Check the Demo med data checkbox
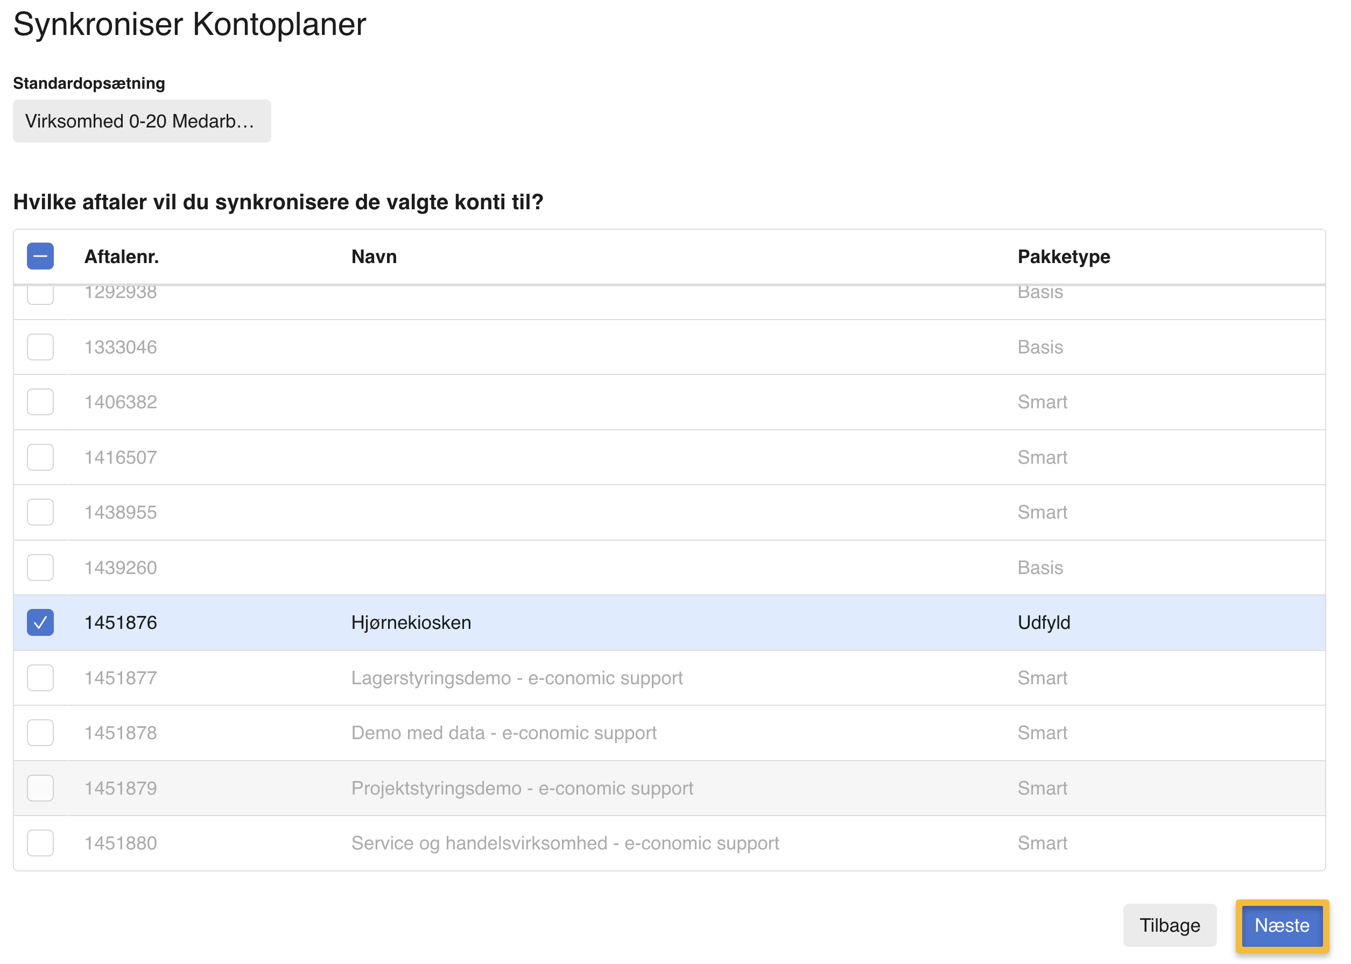This screenshot has width=1351, height=964. tap(40, 733)
